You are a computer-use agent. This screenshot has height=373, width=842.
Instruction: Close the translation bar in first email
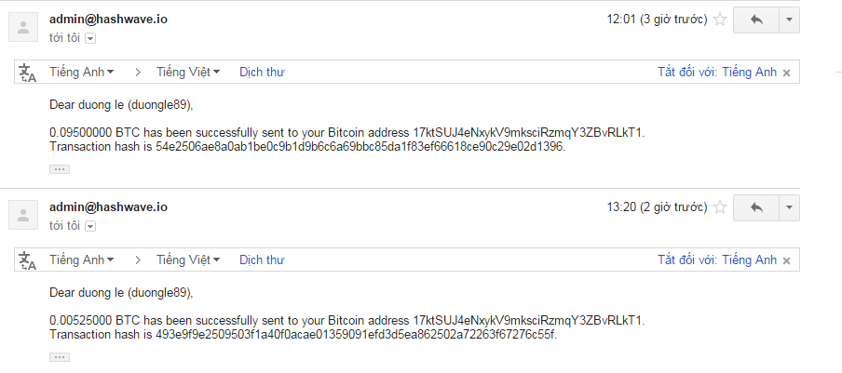pos(786,73)
